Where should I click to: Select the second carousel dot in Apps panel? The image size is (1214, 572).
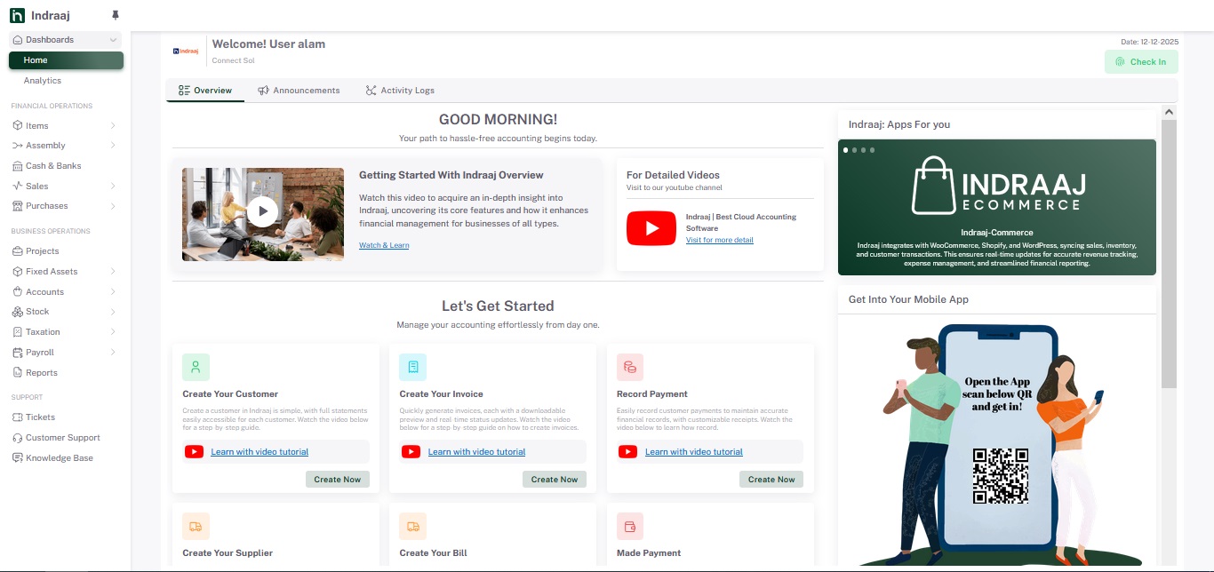tap(854, 150)
